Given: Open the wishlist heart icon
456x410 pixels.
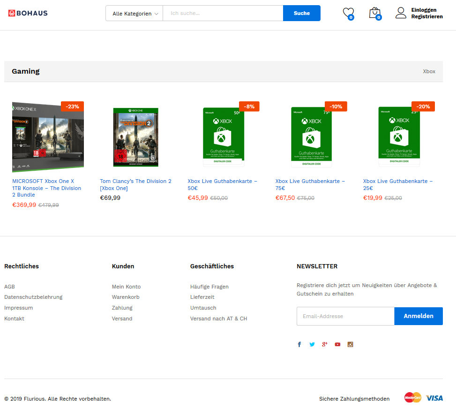Looking at the screenshot, I should pyautogui.click(x=348, y=13).
